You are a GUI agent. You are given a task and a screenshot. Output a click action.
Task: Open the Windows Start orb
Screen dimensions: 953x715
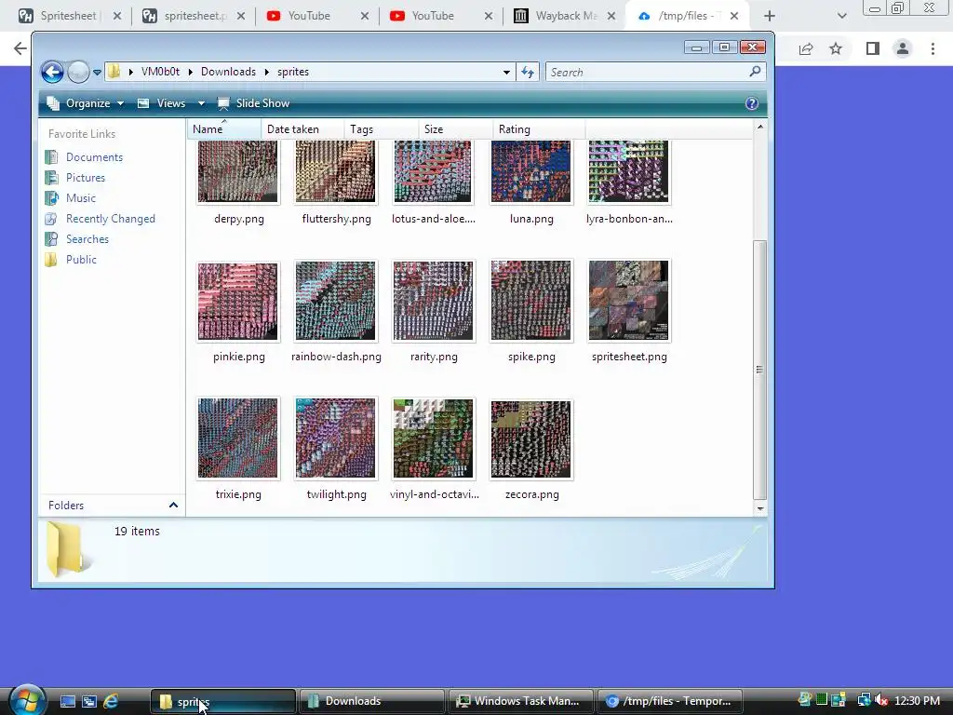coord(27,700)
